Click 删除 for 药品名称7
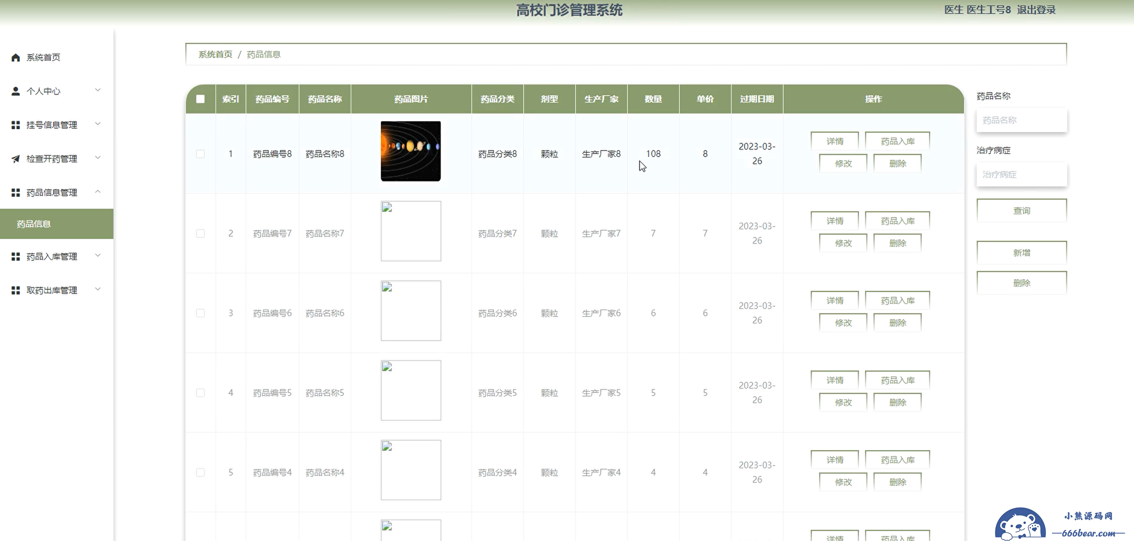This screenshot has height=541, width=1134. click(x=897, y=243)
